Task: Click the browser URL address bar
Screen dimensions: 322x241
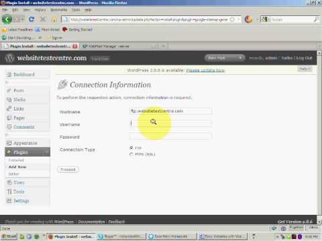Action: [149, 19]
